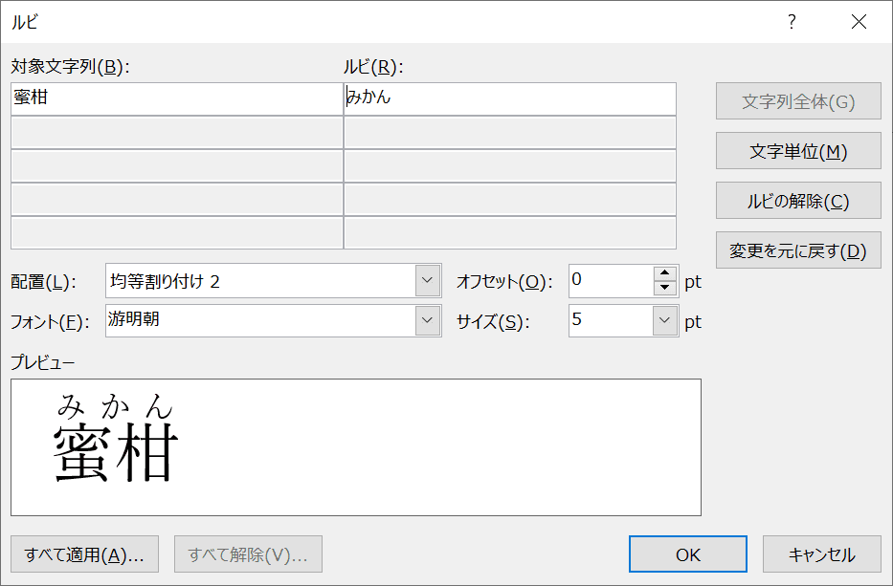Click the help question mark icon
This screenshot has height=586, width=893.
pyautogui.click(x=792, y=22)
